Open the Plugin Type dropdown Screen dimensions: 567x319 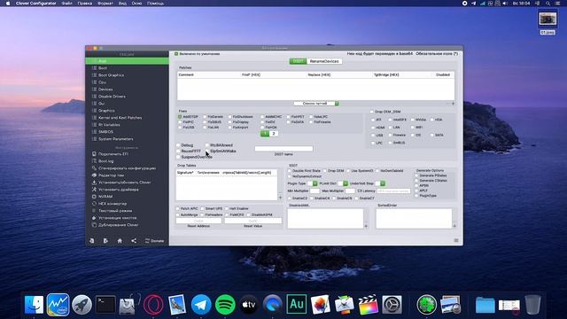point(313,183)
